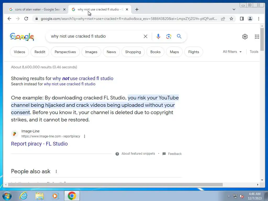Go to Google home via logo
Screen dimensions: 268x201
click(x=22, y=37)
